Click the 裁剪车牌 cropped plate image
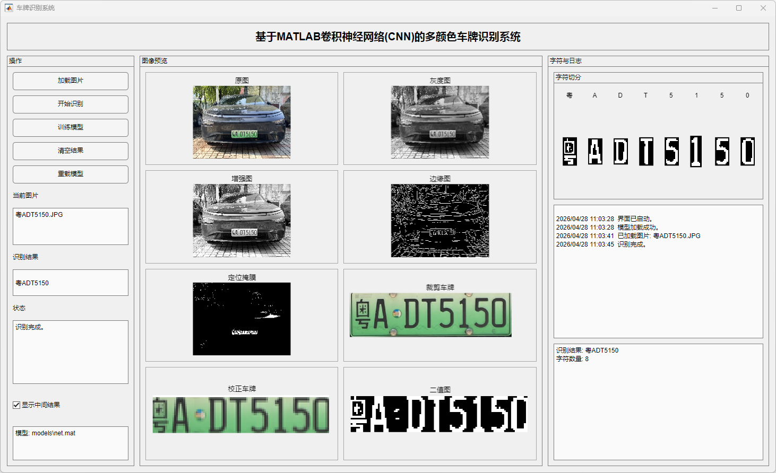Viewport: 776px width, 473px height. (x=430, y=315)
